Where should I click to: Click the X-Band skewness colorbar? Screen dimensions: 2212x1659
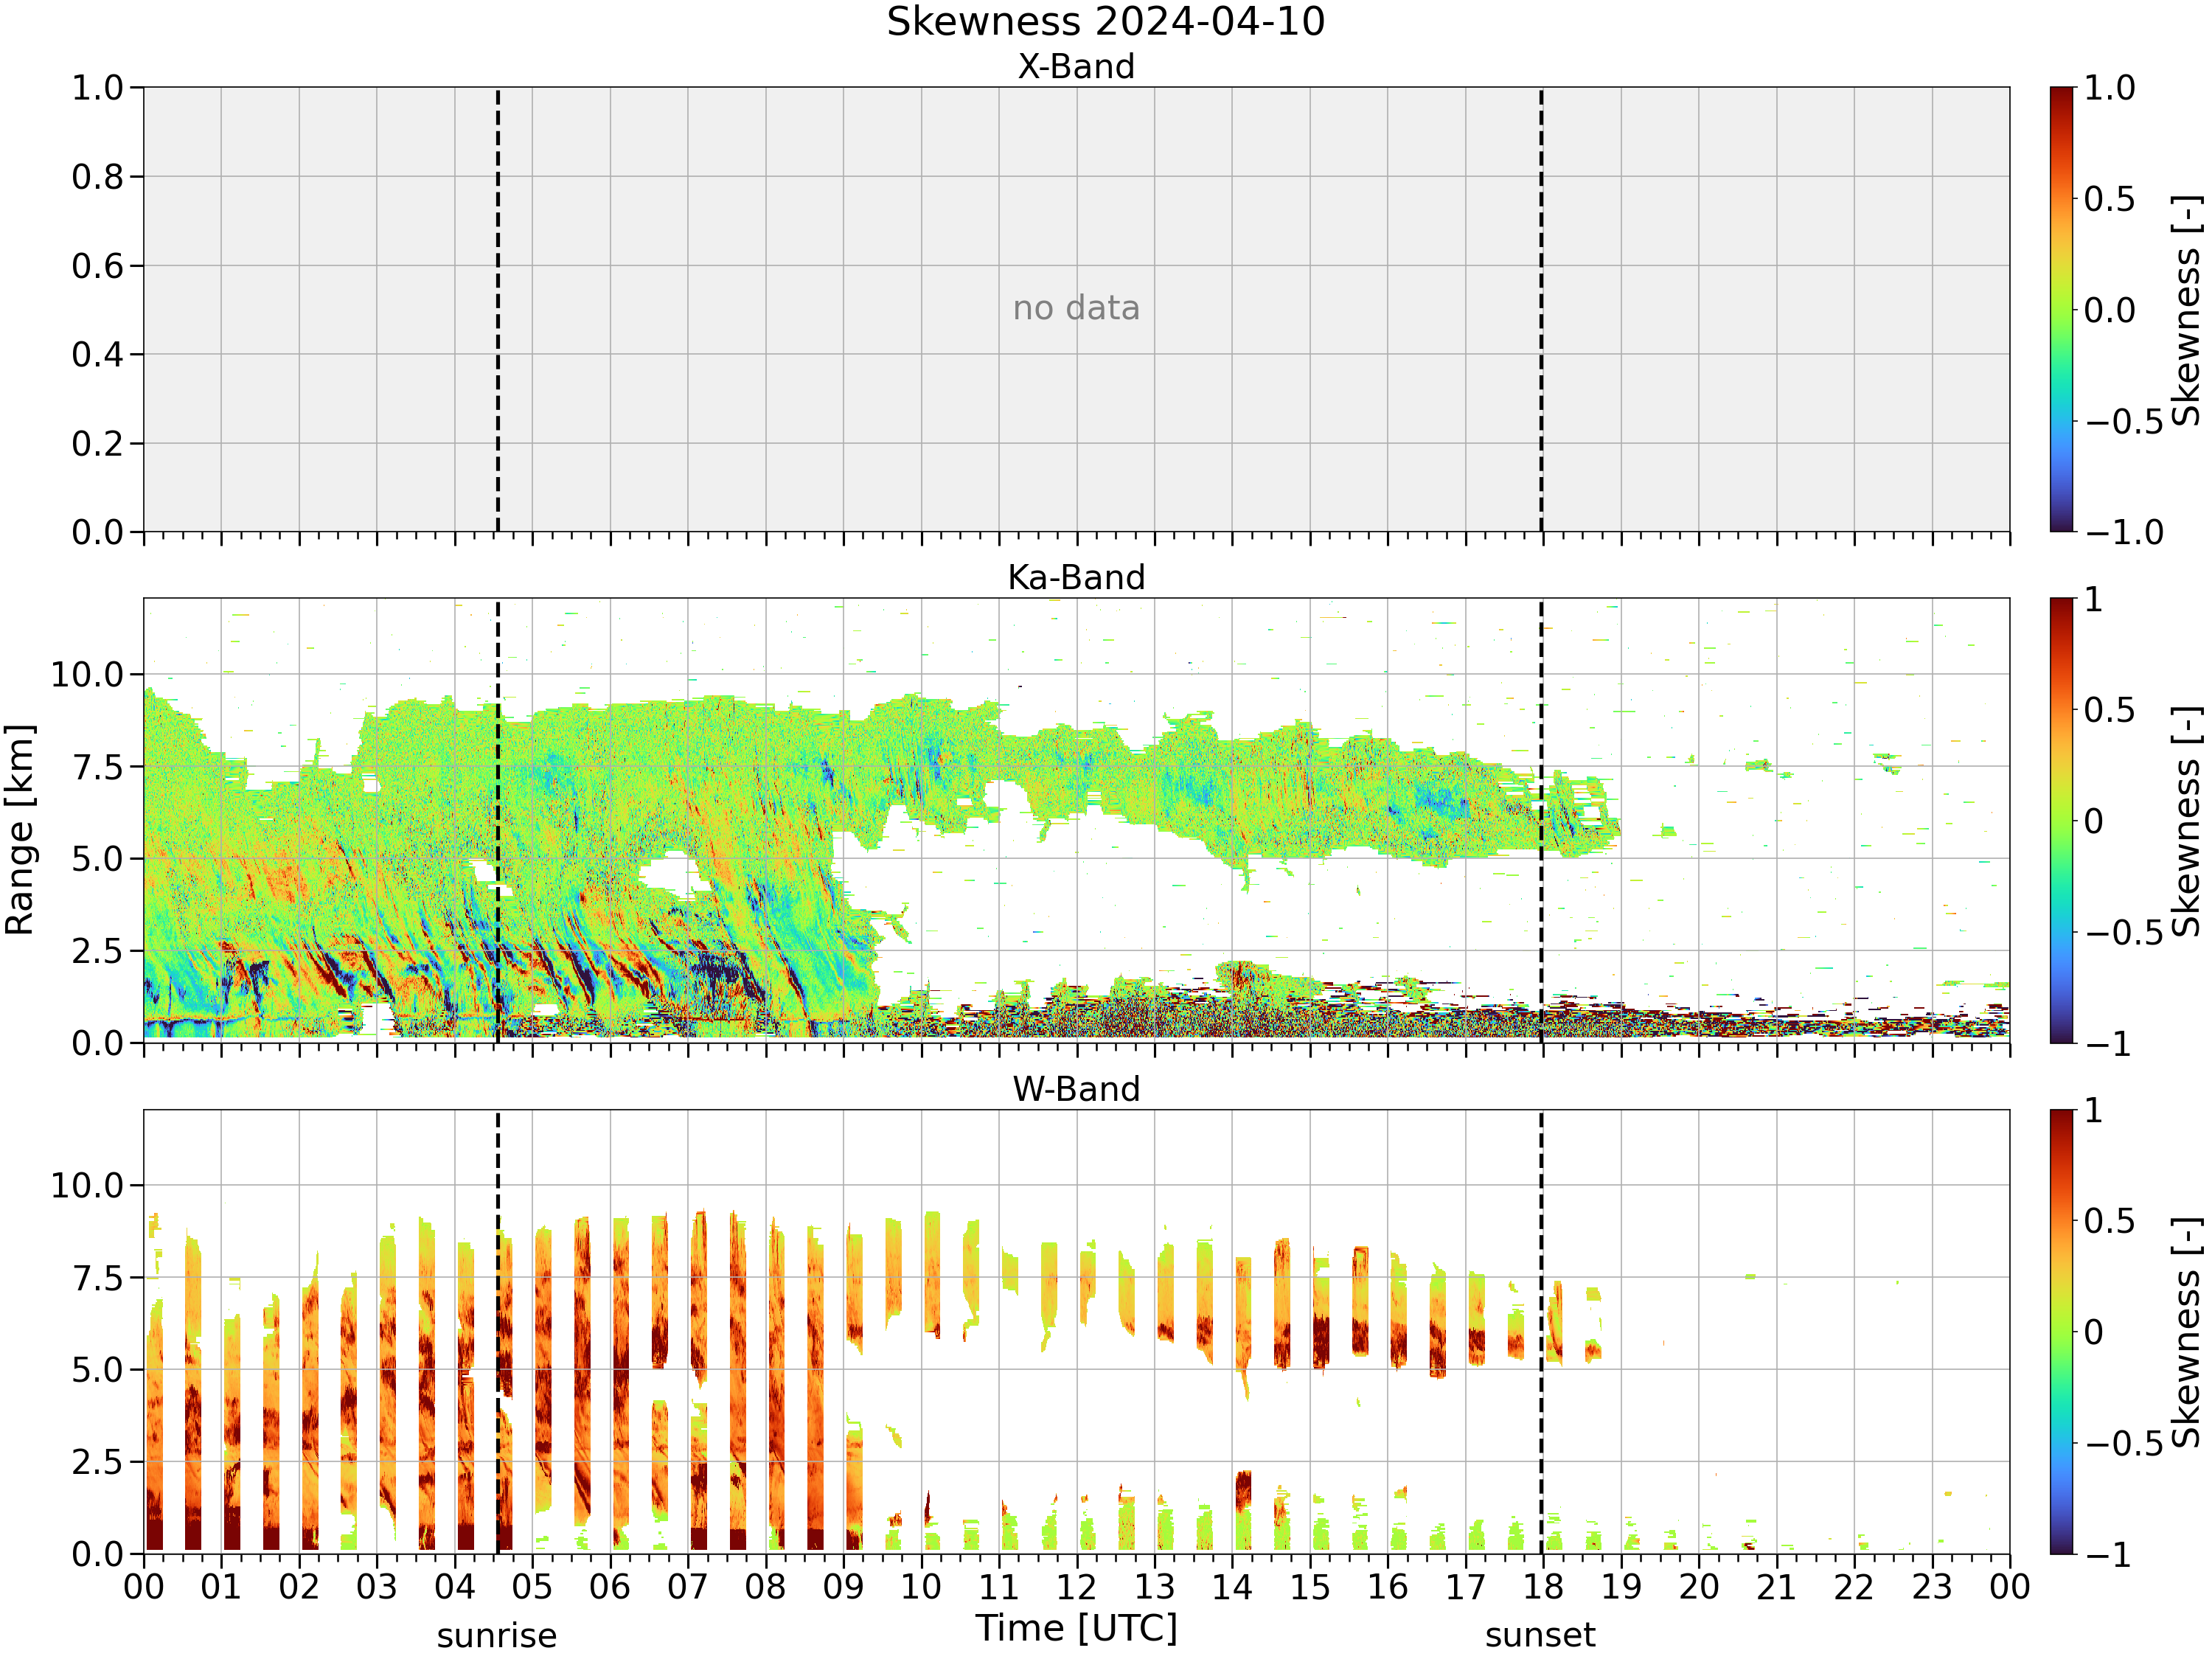pos(2061,309)
